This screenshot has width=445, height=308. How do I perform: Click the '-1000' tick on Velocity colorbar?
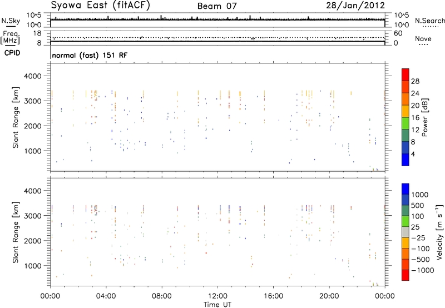tap(423, 270)
